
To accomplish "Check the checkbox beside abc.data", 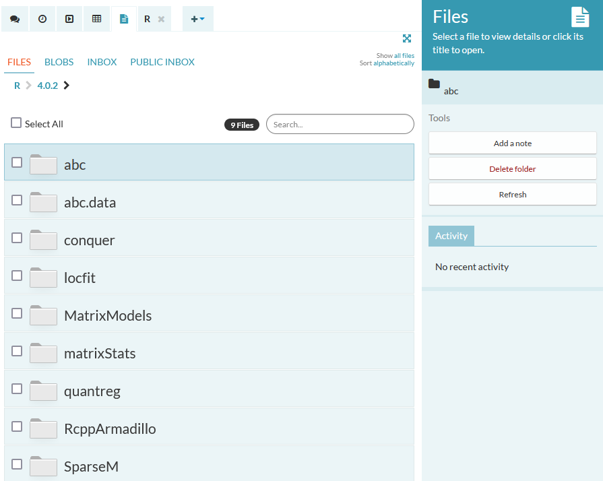I will click(x=17, y=199).
